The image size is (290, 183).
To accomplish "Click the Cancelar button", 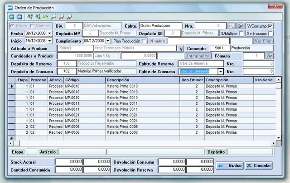I will click(x=259, y=166).
